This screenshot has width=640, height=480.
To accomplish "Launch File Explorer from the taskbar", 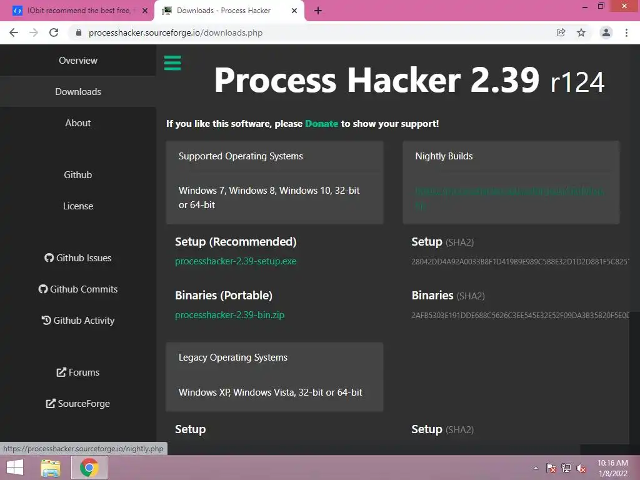I will (51, 467).
